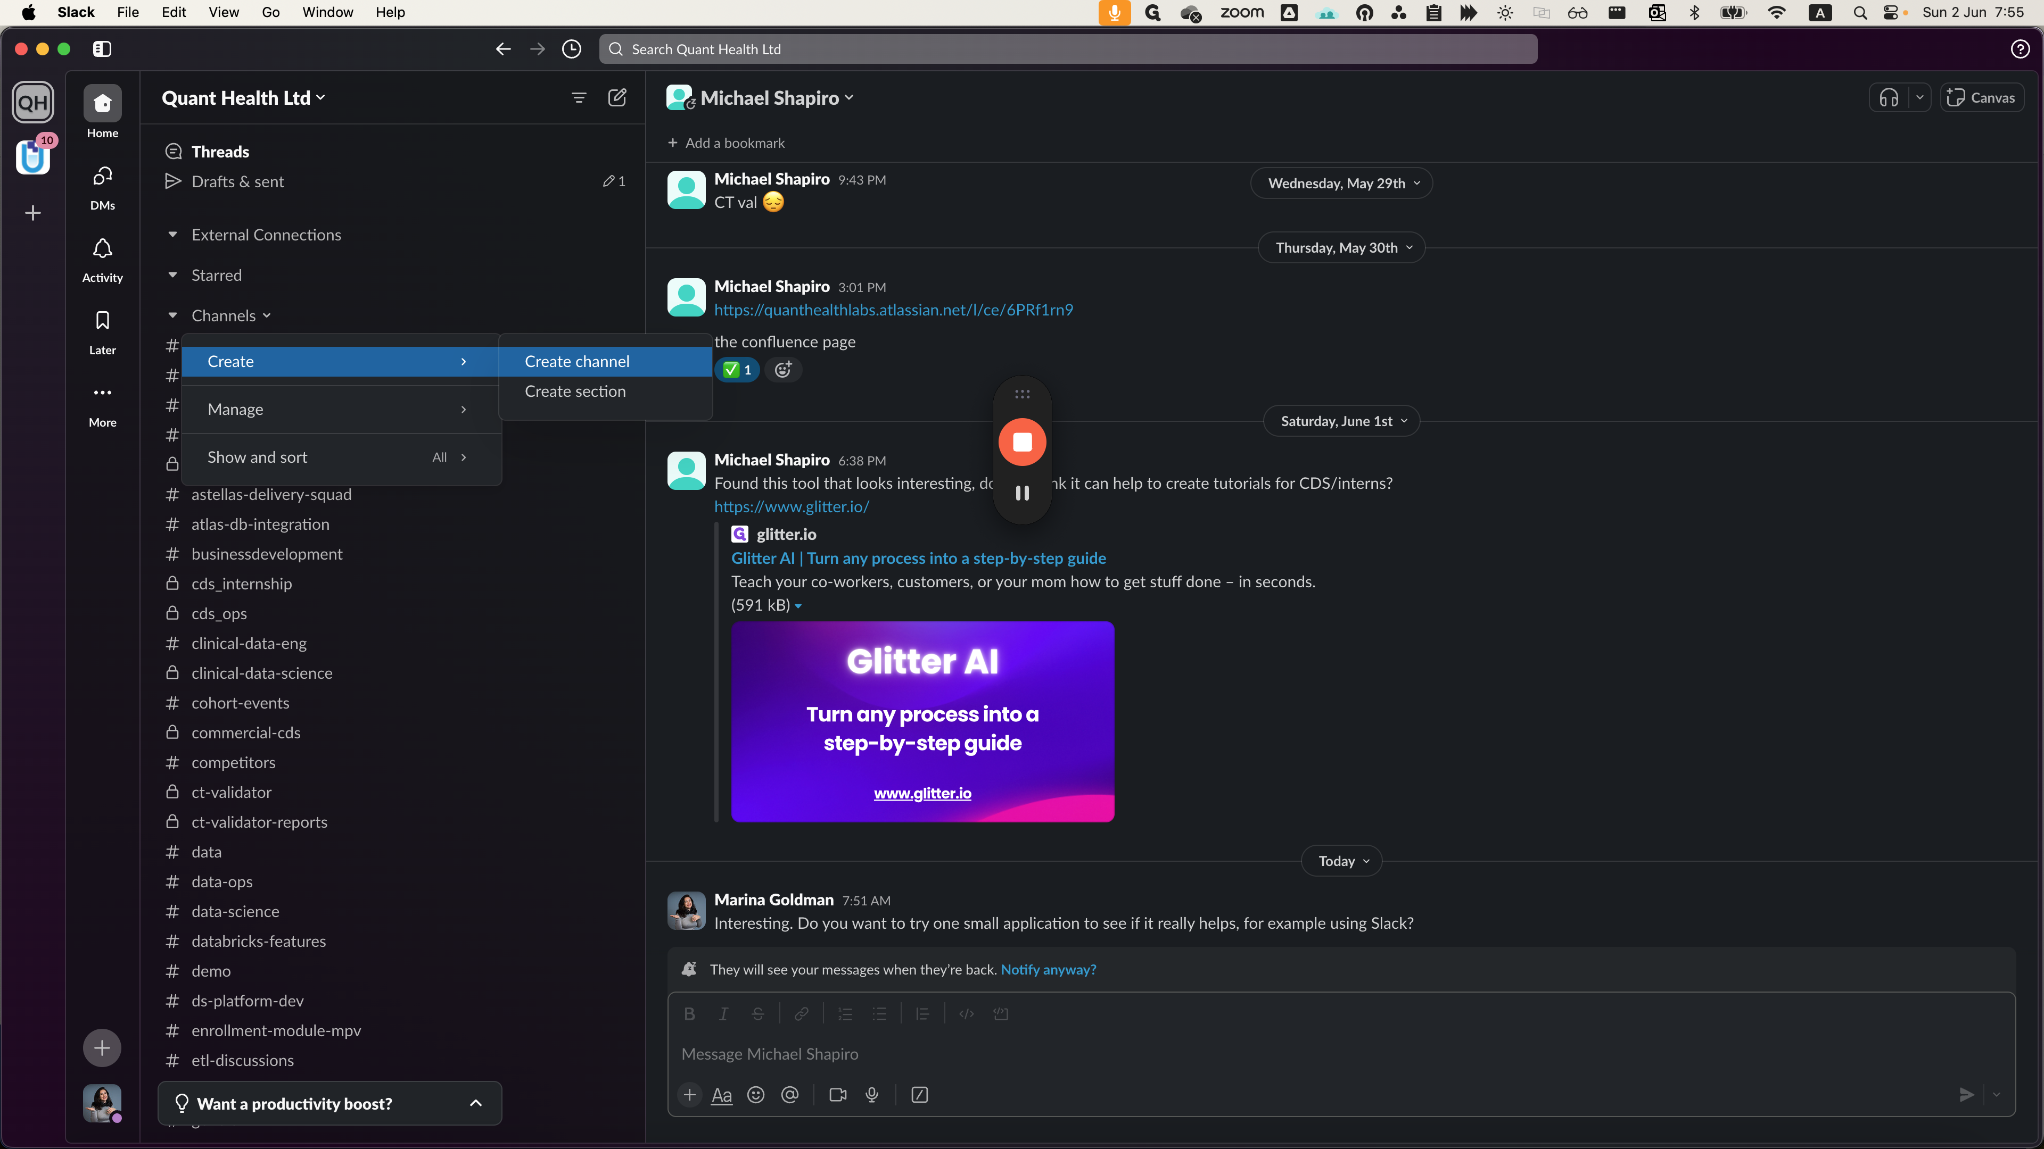
Task: Select the QH workspace icon
Action: (32, 102)
